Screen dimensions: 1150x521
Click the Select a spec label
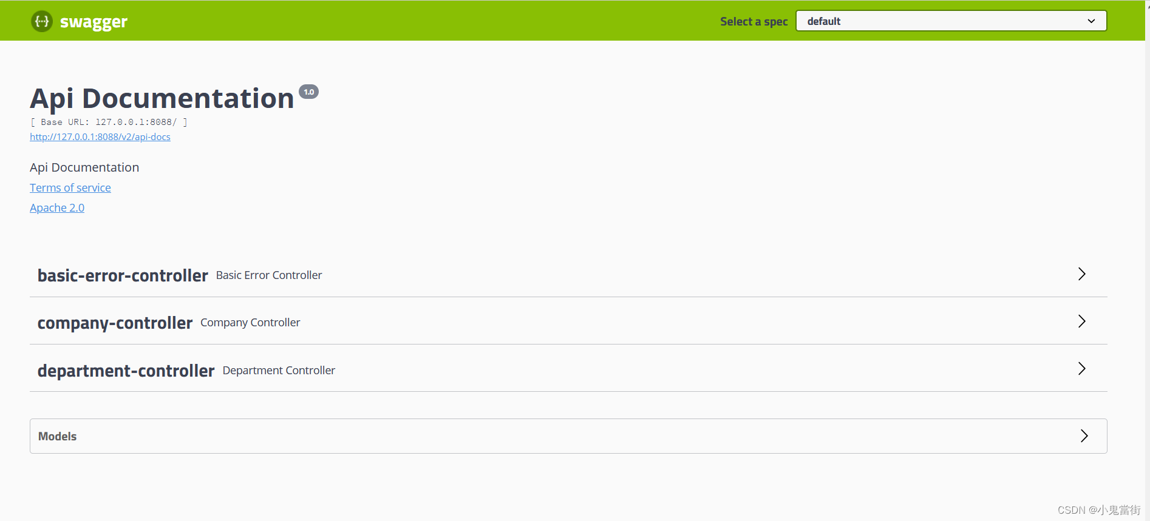point(754,22)
